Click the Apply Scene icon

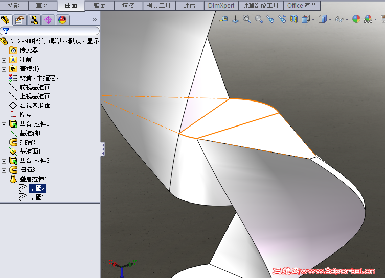[368, 19]
